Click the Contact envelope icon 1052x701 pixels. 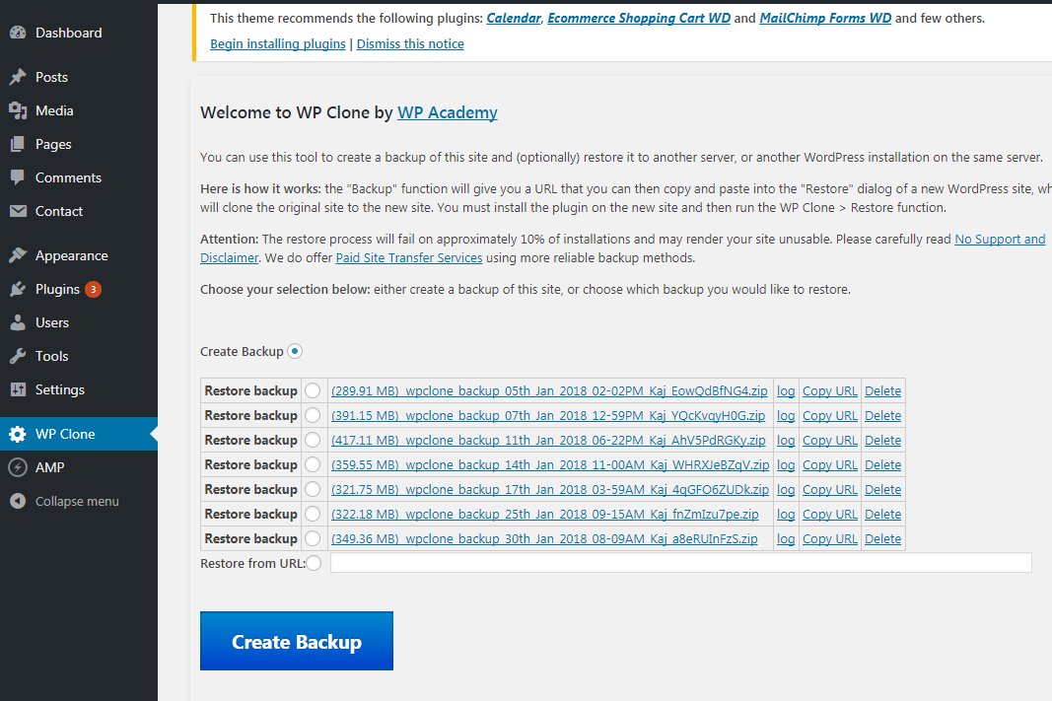click(18, 211)
